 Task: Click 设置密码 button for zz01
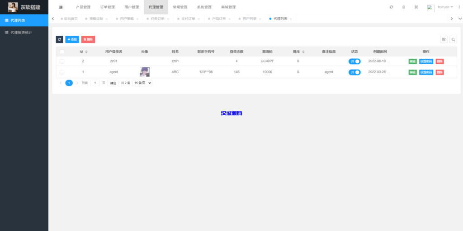(x=426, y=61)
